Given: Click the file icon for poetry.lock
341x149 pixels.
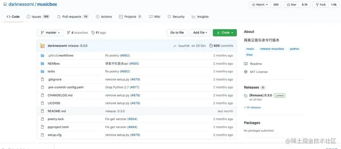Looking at the screenshot, I should point(42,119).
